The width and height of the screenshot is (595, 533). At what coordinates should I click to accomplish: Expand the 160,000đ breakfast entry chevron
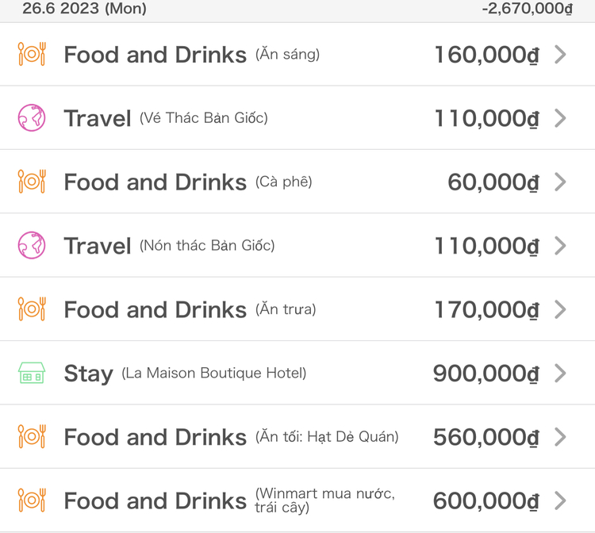(560, 54)
